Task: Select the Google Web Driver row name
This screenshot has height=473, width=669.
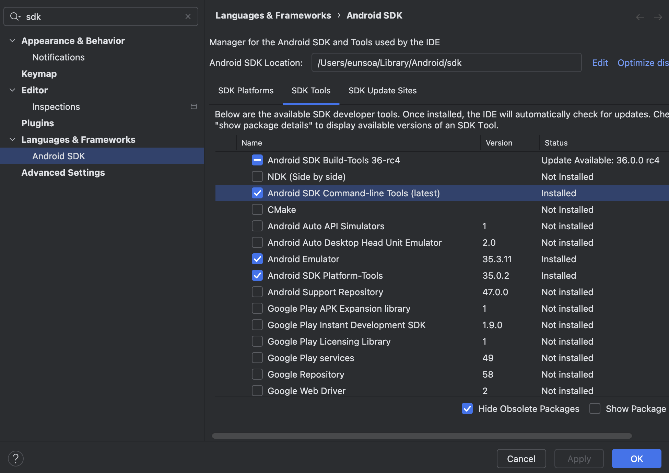Action: point(306,391)
